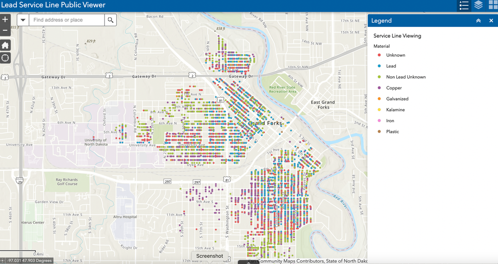Viewport: 498px width, 264px height.
Task: Click the Ray Richards Golf Course label
Action: pos(67,182)
